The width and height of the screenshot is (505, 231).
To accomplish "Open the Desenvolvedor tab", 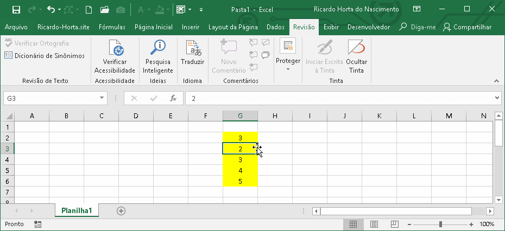I will tap(369, 27).
